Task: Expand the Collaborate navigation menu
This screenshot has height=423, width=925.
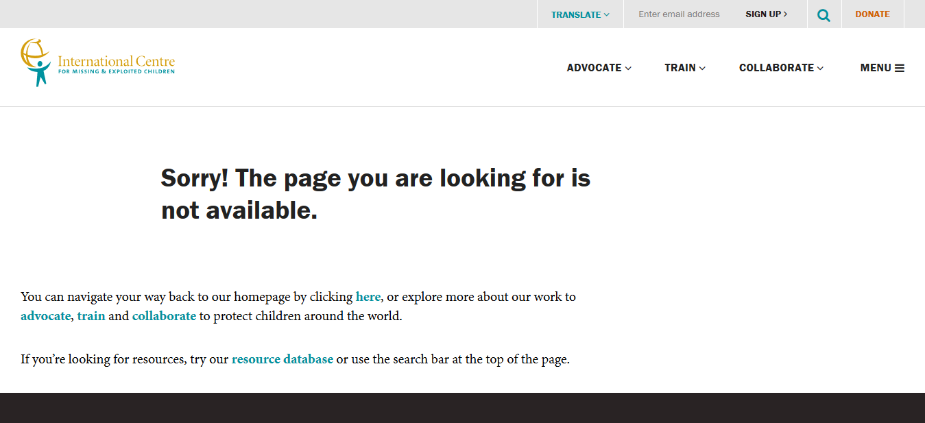Action: click(x=781, y=68)
